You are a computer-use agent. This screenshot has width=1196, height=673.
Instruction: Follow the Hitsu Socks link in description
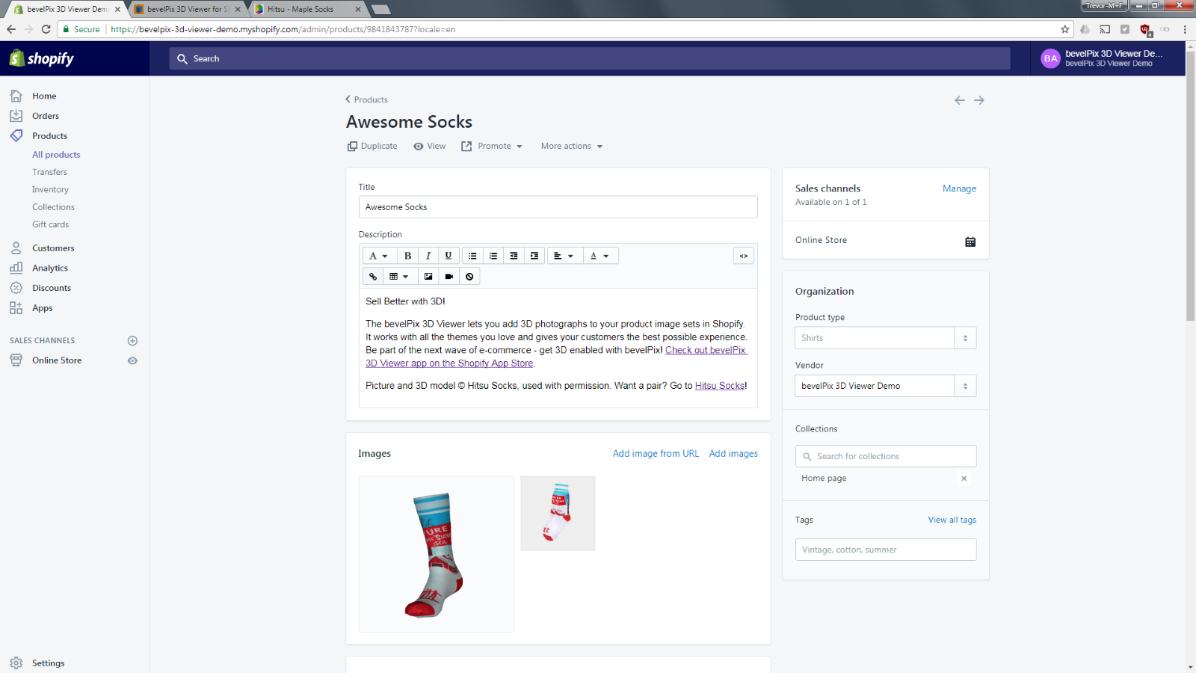click(x=720, y=386)
